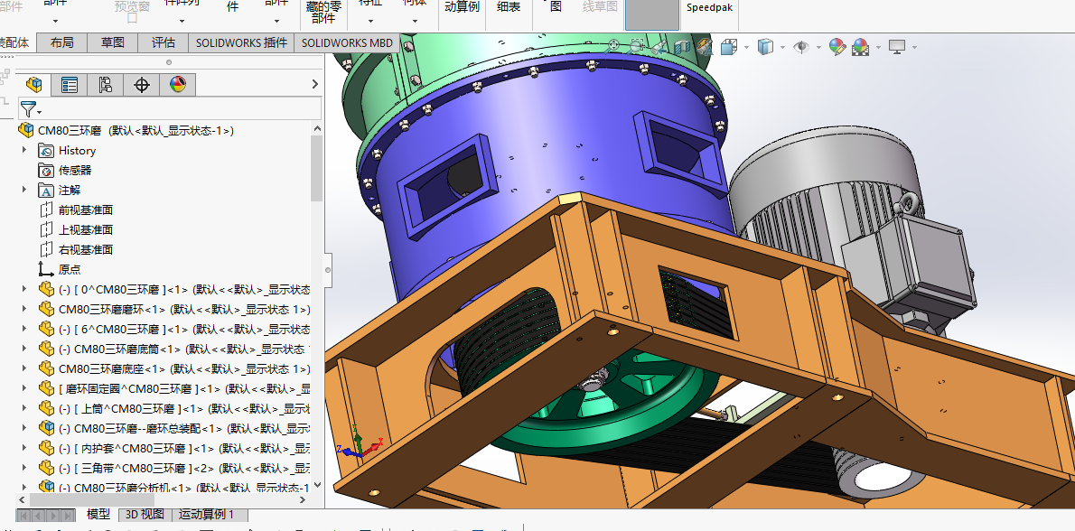
Task: Click Zoom to Fit icon
Action: (612, 47)
